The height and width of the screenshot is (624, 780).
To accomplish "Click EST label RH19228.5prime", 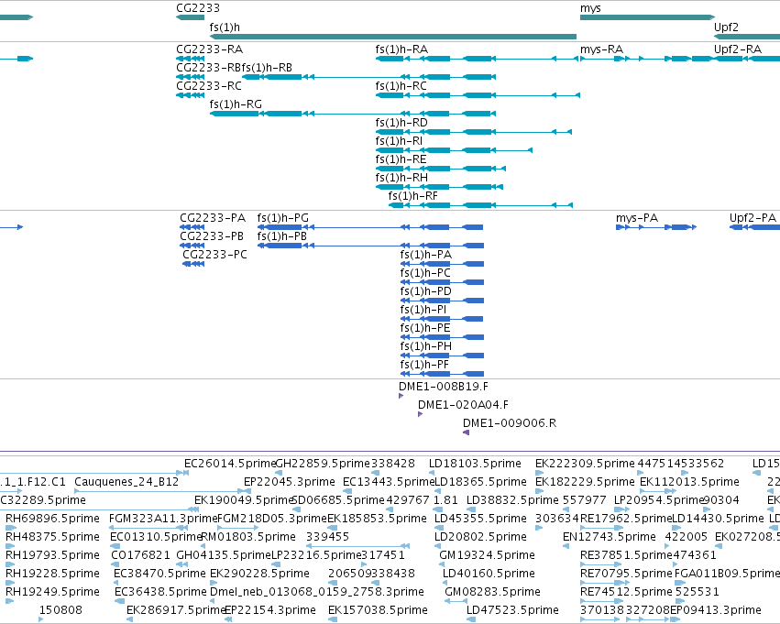I will tap(52, 574).
